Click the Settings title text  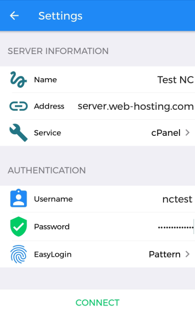point(60,16)
